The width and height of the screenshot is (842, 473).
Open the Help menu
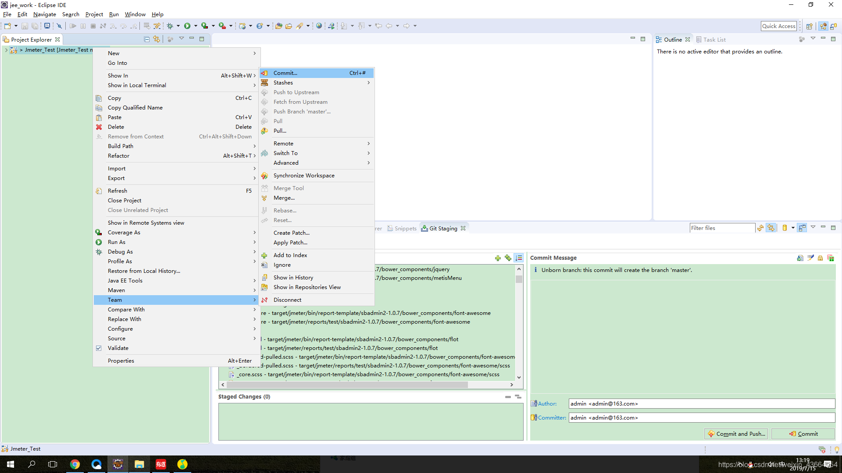coord(157,14)
